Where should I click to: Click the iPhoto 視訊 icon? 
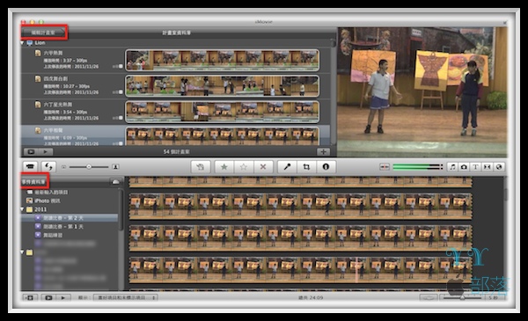30,201
